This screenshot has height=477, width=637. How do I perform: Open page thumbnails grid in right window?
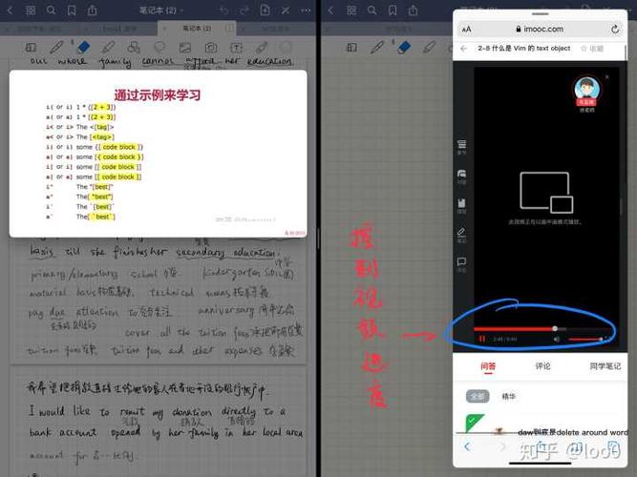tap(351, 10)
